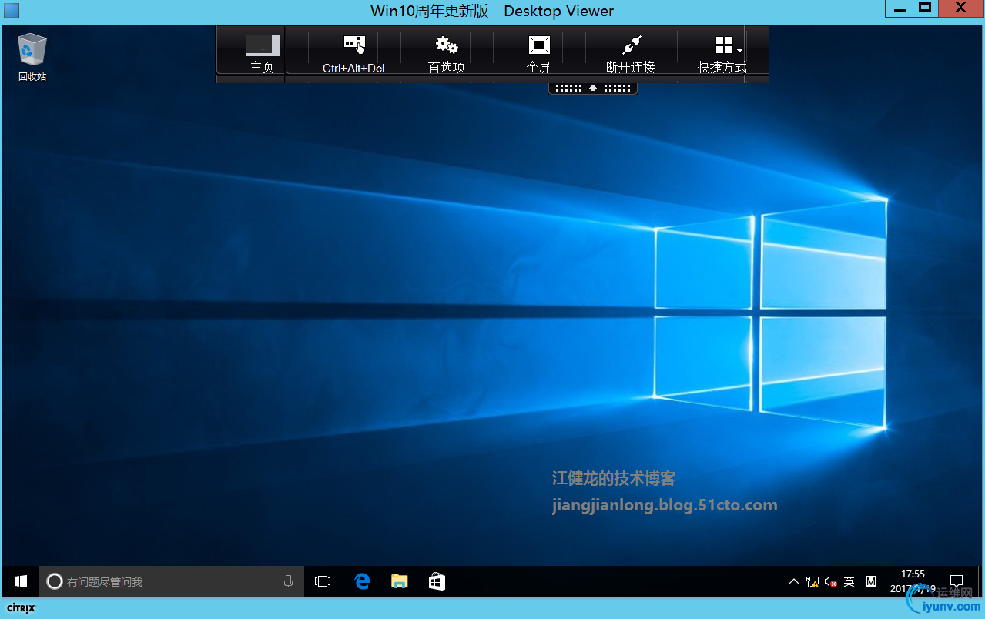Show hidden system tray icons

(794, 581)
